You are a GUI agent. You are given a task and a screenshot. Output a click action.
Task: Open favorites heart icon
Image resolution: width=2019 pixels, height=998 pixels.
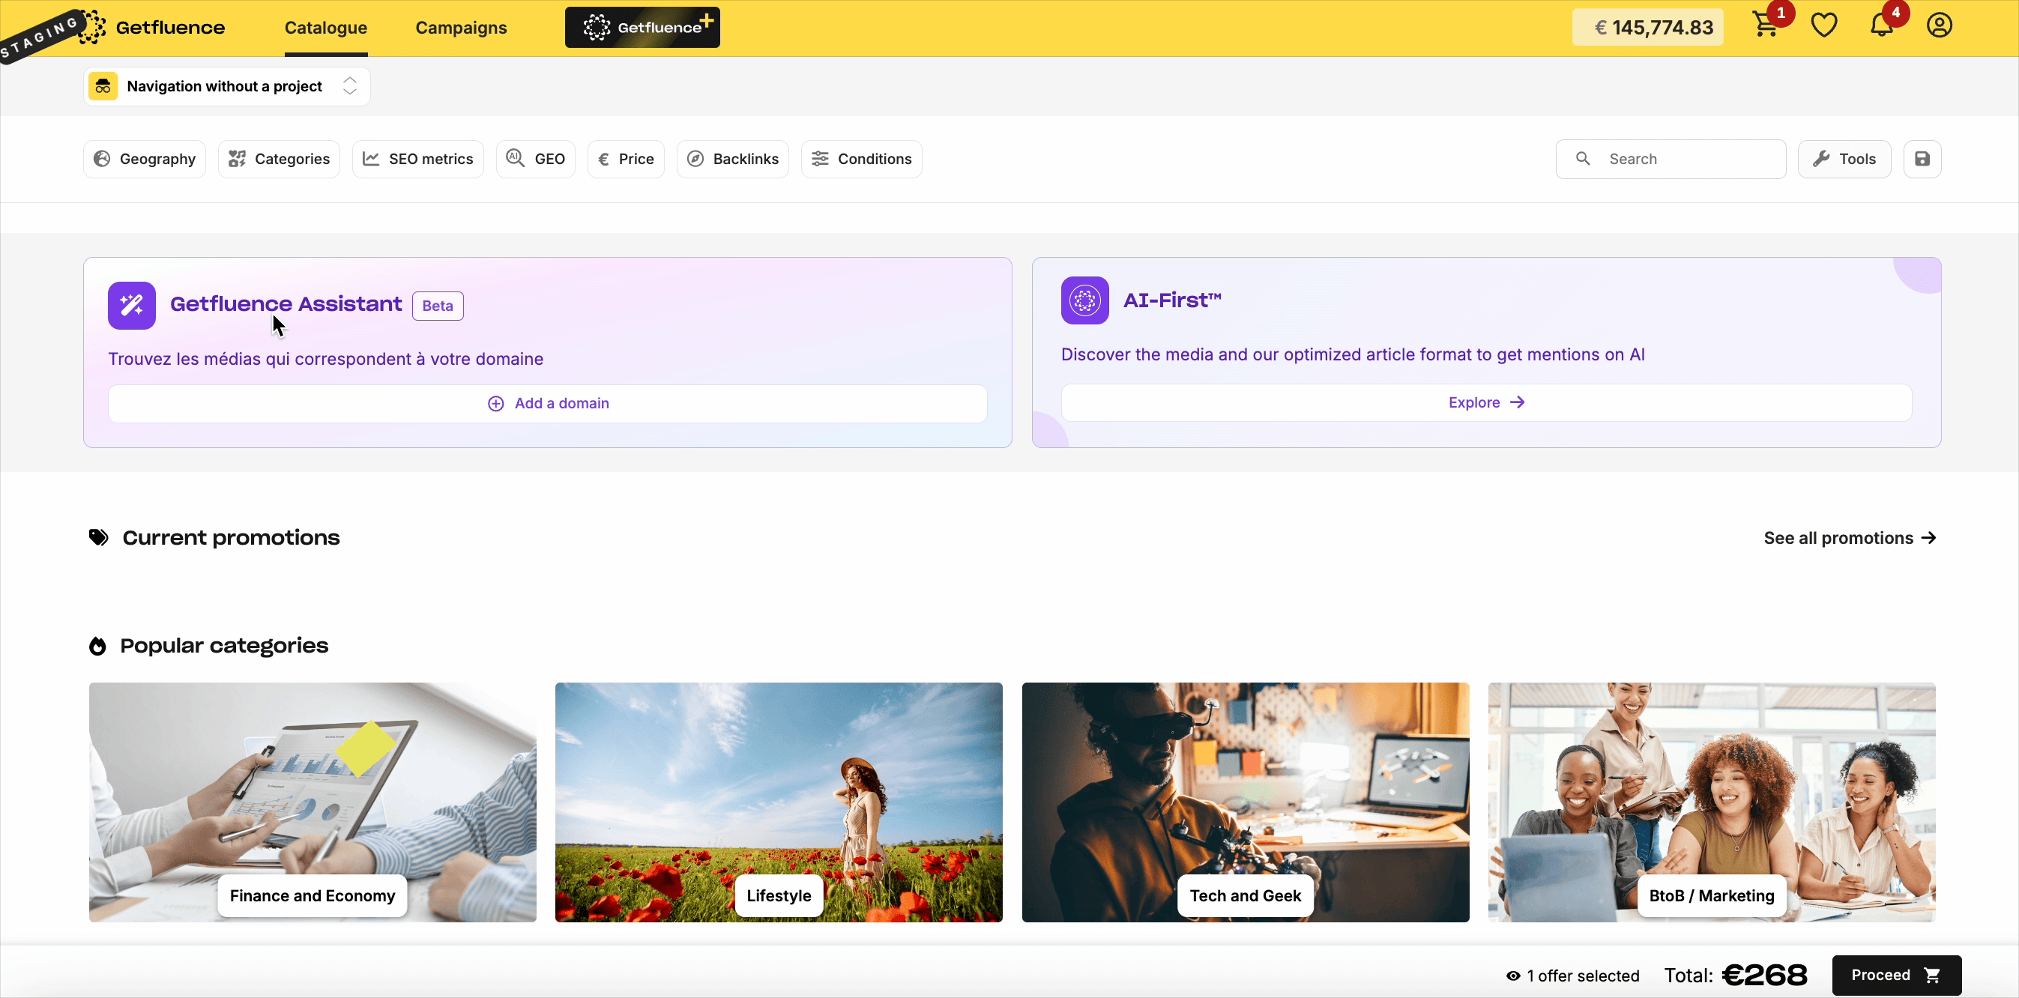pyautogui.click(x=1824, y=26)
